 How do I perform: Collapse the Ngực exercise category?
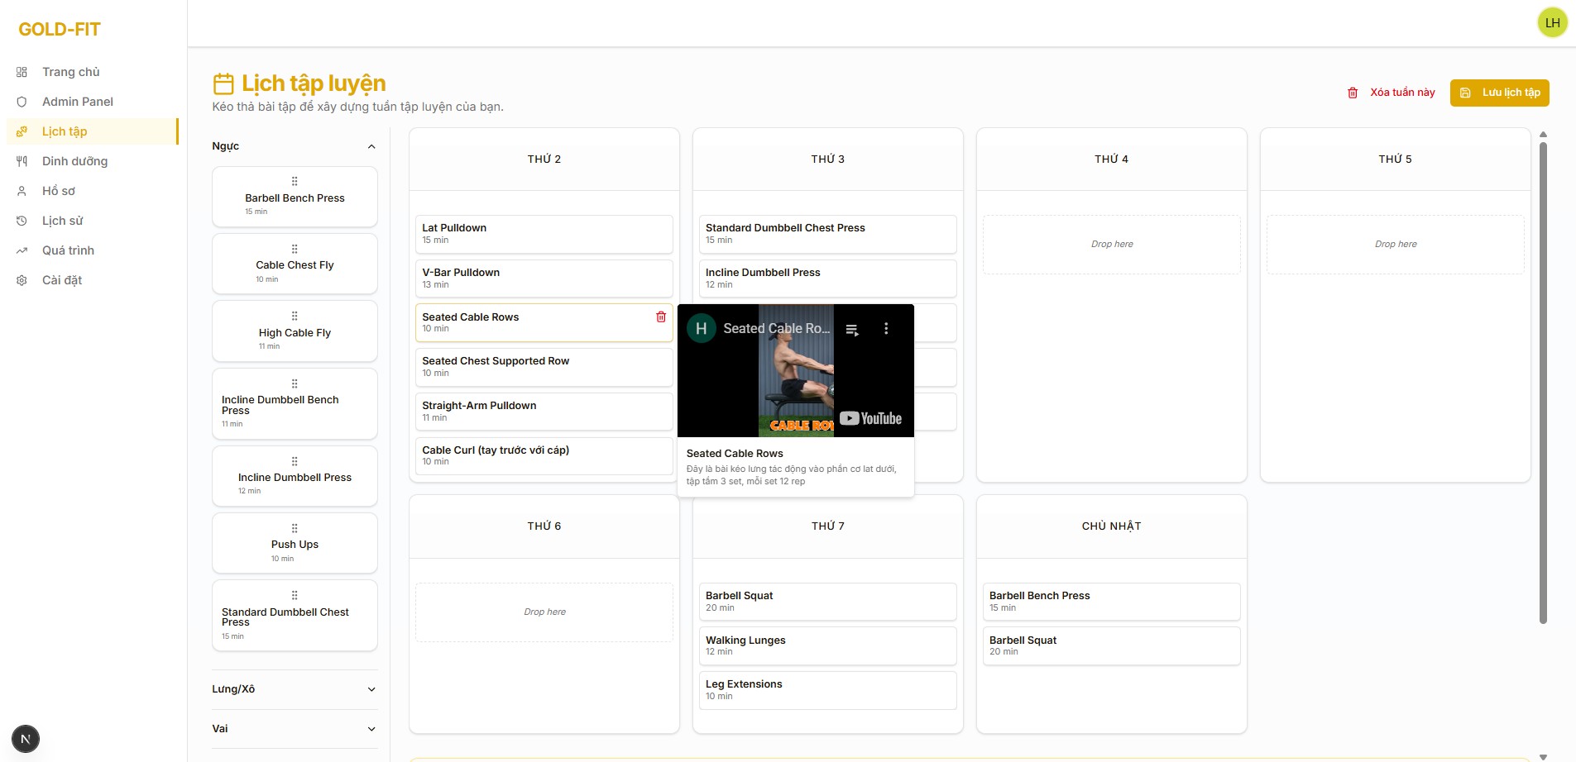[x=371, y=146]
